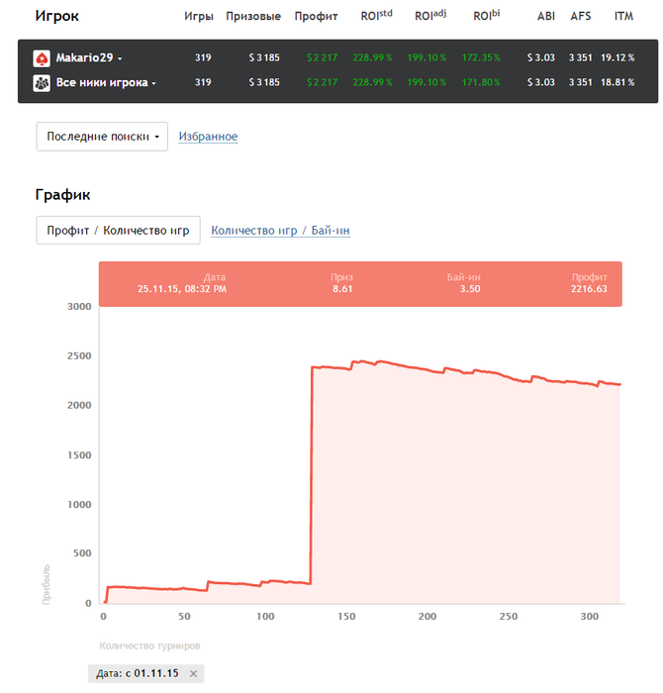
Task: Switch to 'Количество игр / Бай-ин' chart
Action: point(280,231)
